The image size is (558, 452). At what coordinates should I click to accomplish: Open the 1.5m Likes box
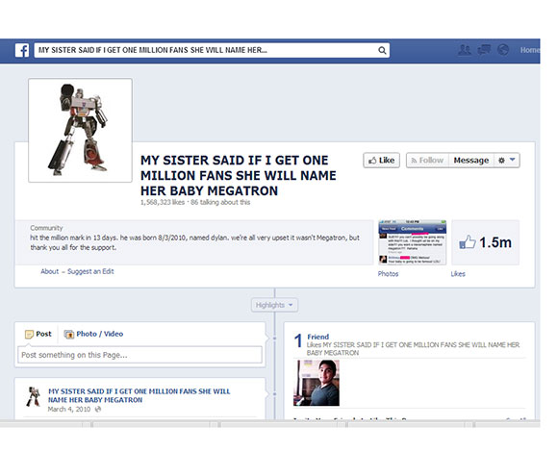click(486, 242)
